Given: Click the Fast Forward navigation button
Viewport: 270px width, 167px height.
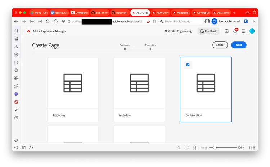Looking at the screenshot, I should (x=40, y=21).
